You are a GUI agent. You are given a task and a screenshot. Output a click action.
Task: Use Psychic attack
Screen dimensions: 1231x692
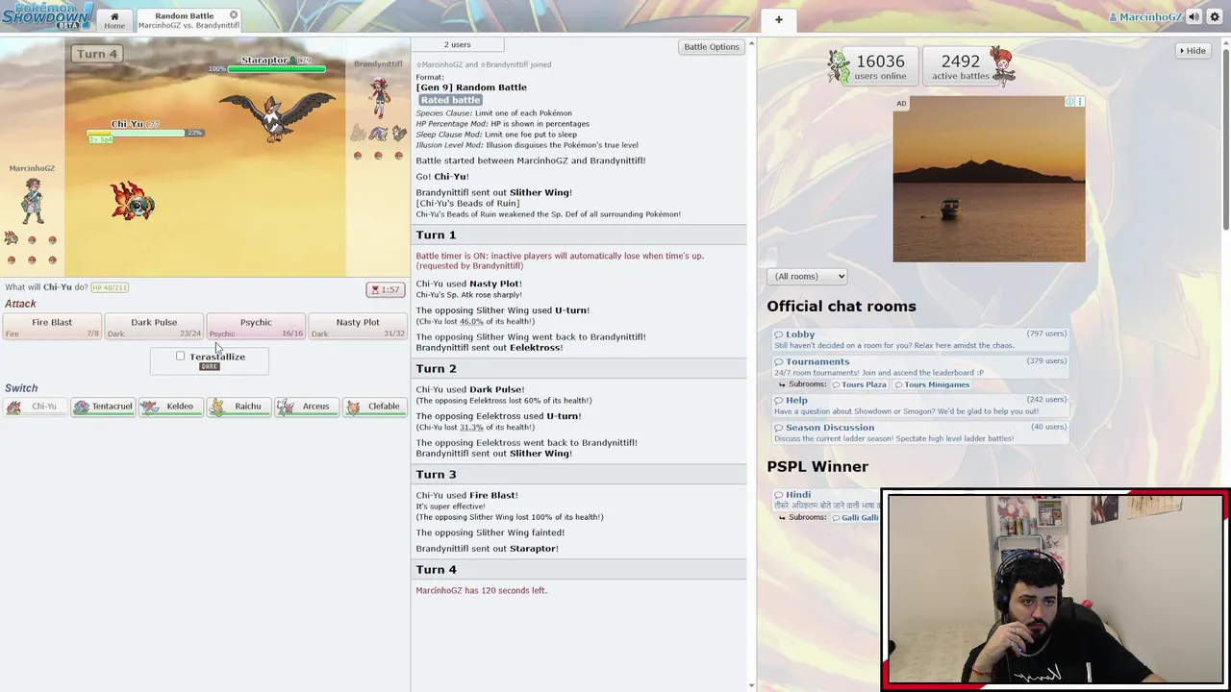(256, 327)
